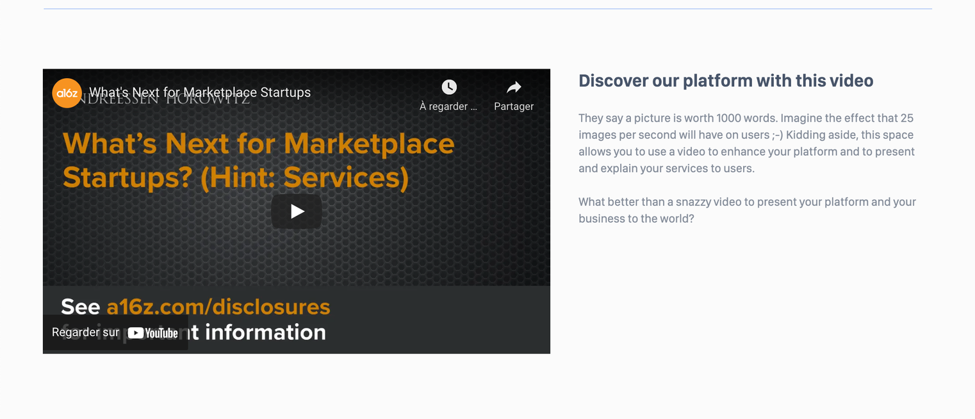Click the orange a16z channel avatar

(x=67, y=93)
